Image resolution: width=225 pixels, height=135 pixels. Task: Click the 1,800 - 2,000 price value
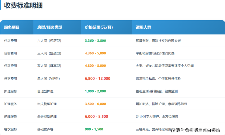pyautogui.click(x=95, y=91)
